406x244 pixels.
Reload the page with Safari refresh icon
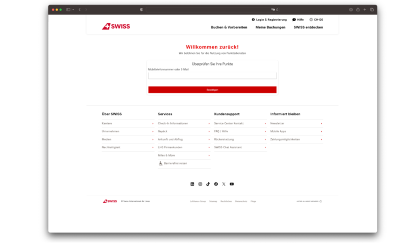point(277,10)
